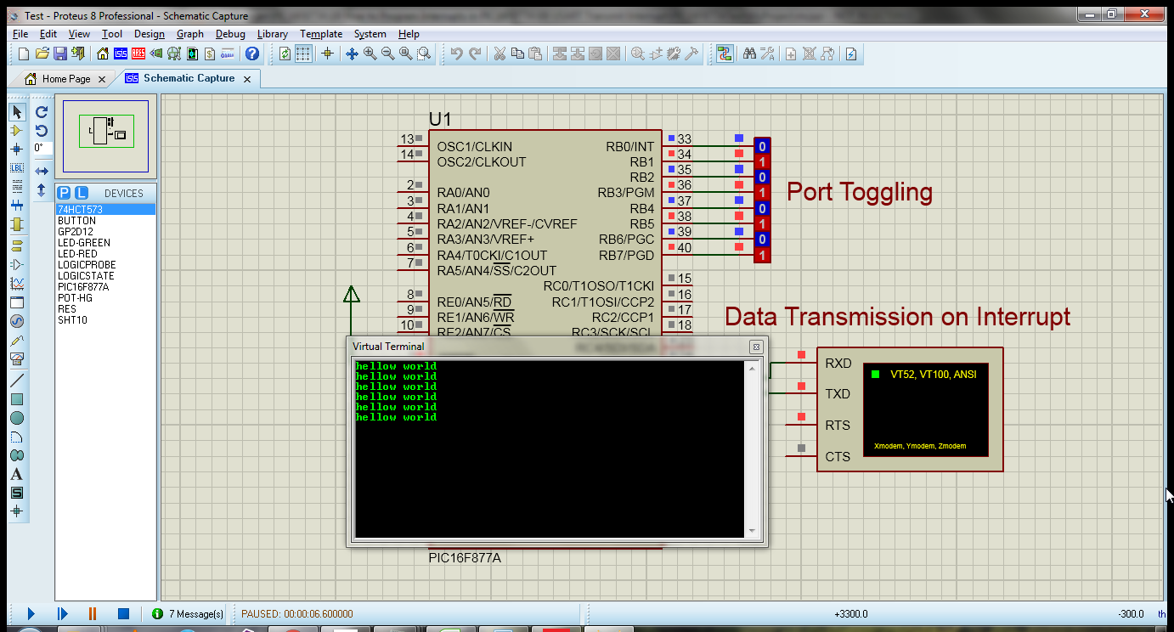This screenshot has height=632, width=1174.
Task: Activate the Wire Label Mode tool
Action: [x=17, y=167]
